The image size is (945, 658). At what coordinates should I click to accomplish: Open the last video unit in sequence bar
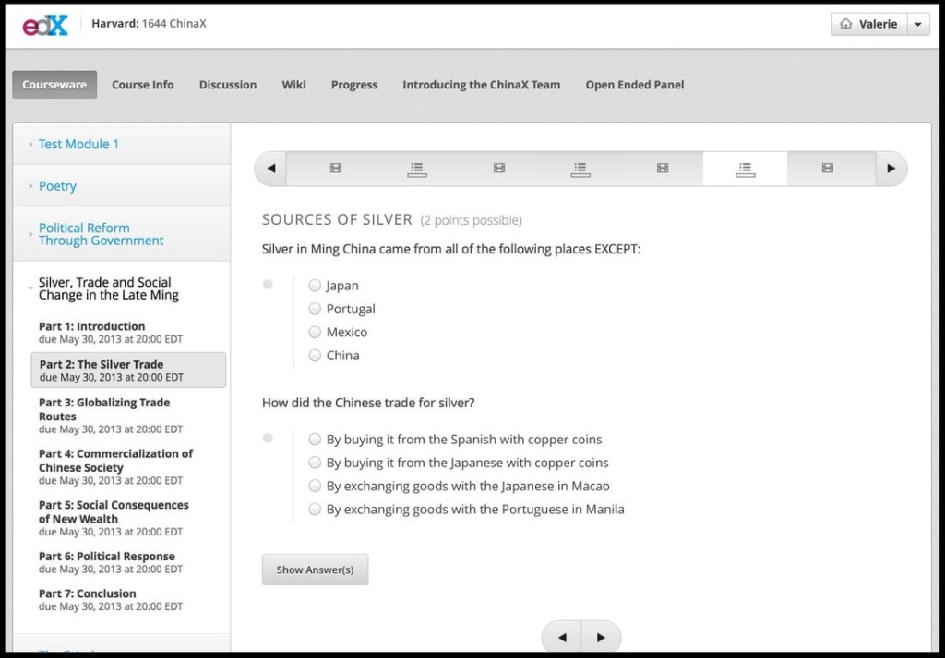(827, 169)
